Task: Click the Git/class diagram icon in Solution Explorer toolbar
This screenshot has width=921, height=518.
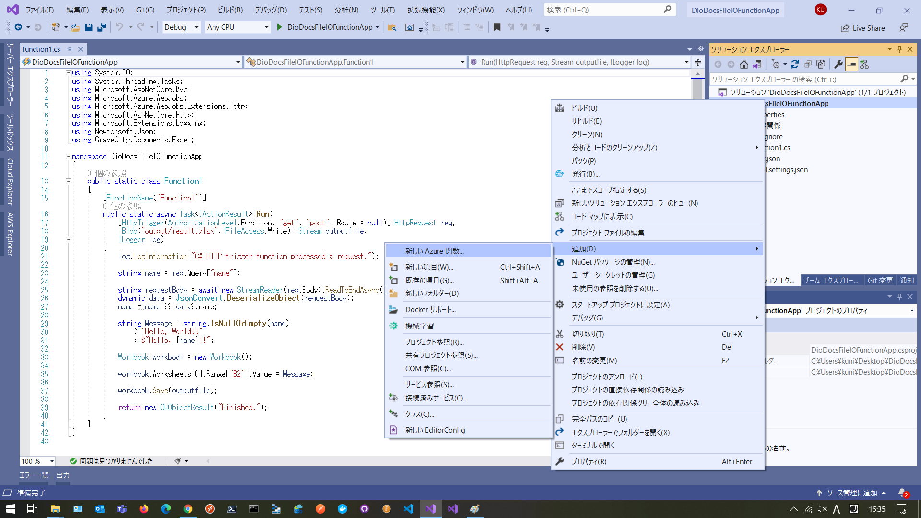Action: pos(864,64)
